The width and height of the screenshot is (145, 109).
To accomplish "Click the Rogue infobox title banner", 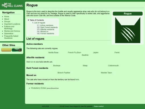I will pos(128,14).
